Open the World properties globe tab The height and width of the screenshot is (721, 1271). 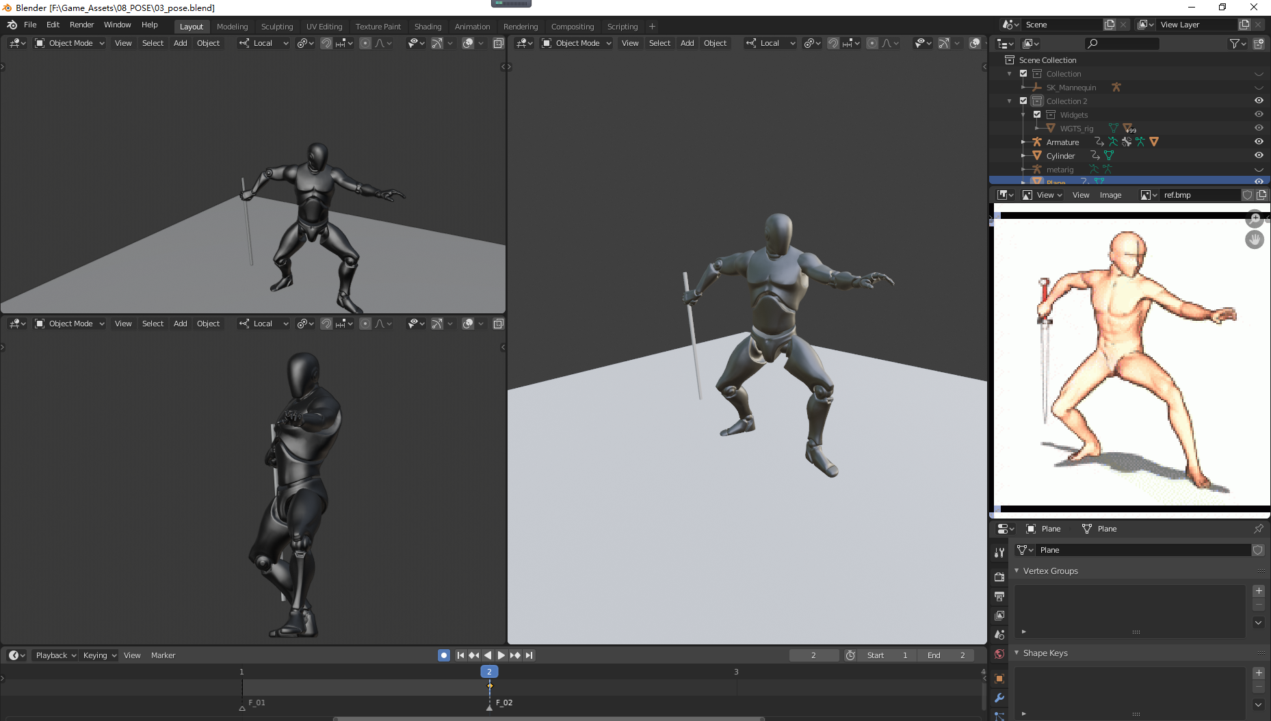click(x=999, y=654)
